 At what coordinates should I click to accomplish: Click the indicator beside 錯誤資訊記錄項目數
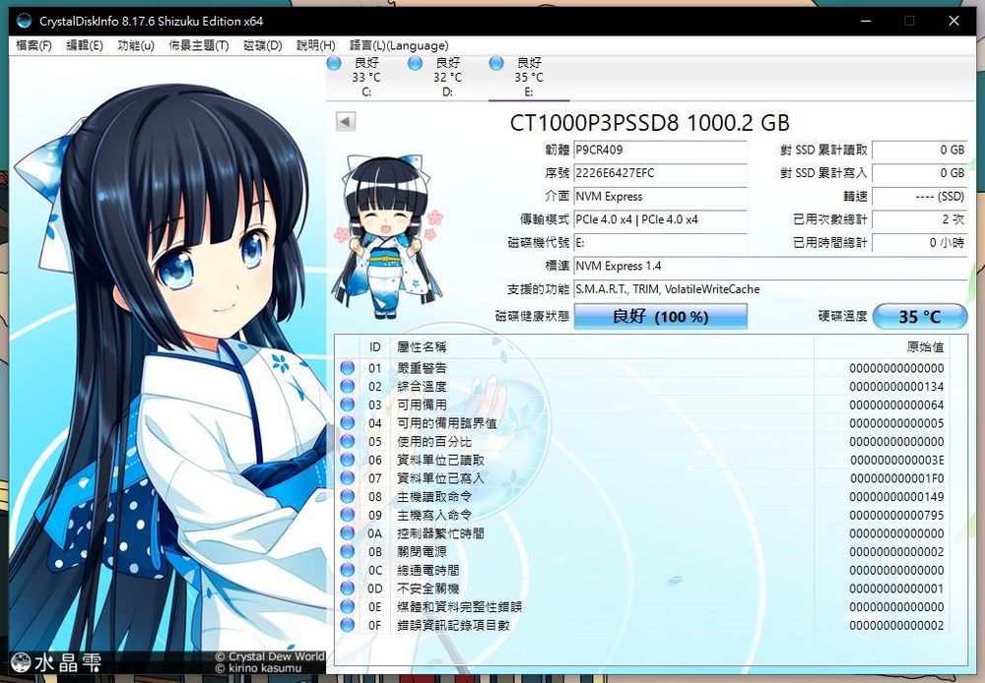pos(348,625)
